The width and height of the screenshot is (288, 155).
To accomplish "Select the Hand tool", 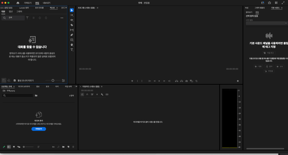I will pyautogui.click(x=72, y=45).
